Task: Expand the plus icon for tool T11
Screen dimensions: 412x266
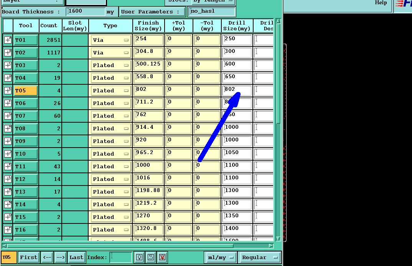Action: 8,166
